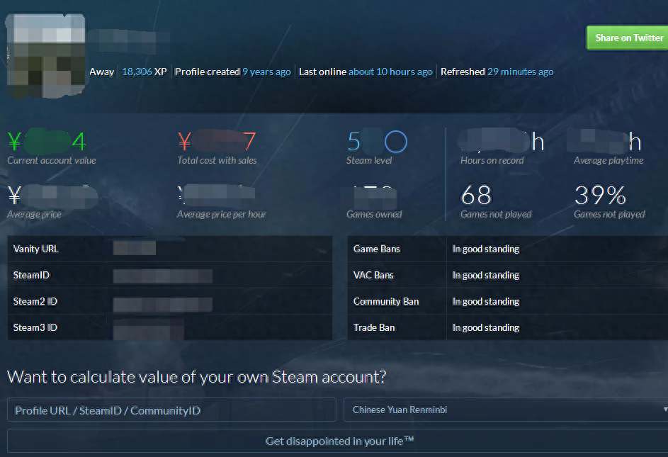
Task: Click the profile created '9 years ago' text
Action: coord(266,72)
